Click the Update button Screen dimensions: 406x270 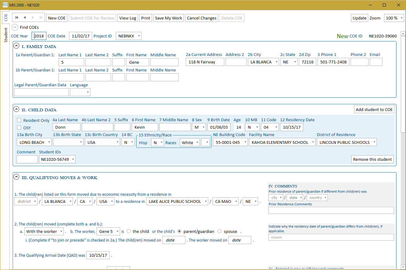(360, 18)
